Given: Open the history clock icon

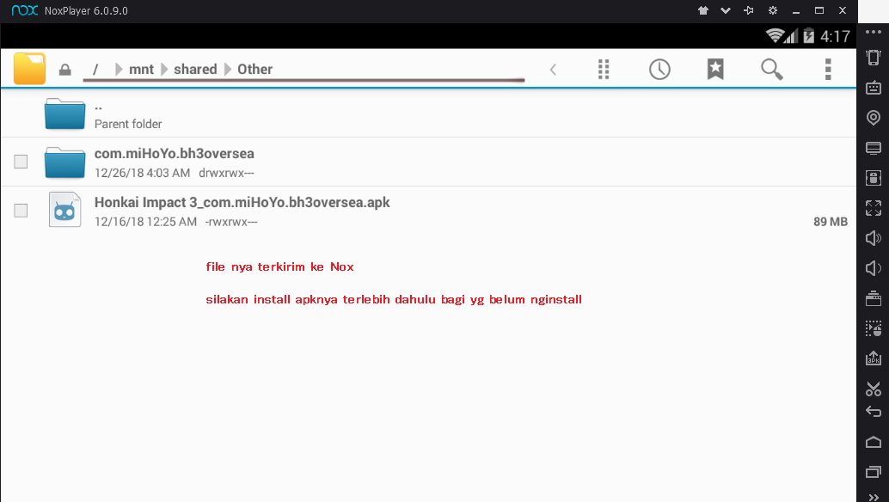Looking at the screenshot, I should 659,69.
